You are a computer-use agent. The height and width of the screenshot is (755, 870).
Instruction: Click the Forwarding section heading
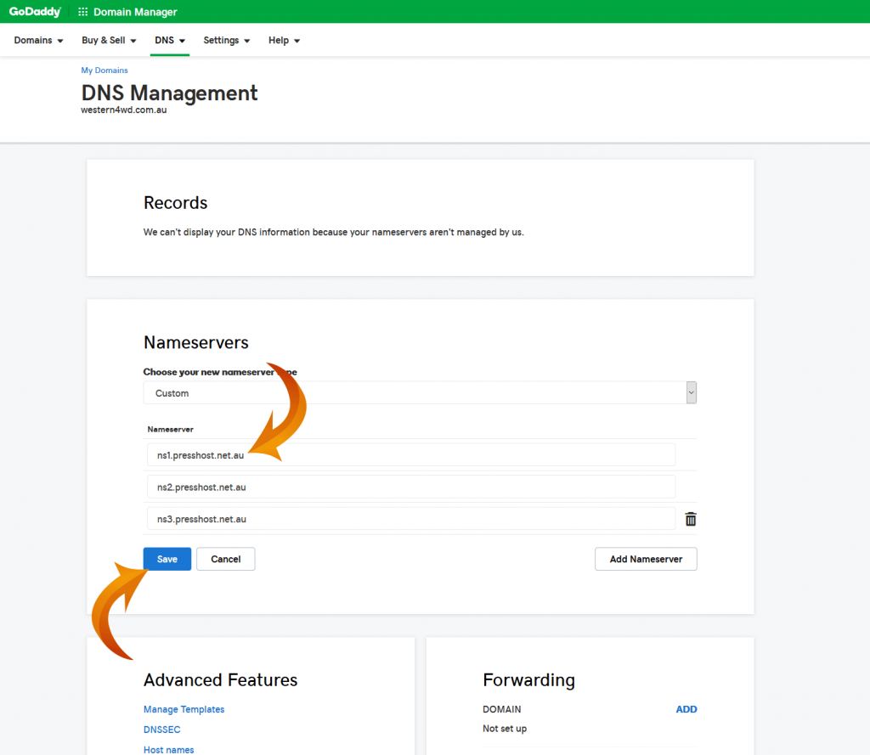pyautogui.click(x=528, y=680)
